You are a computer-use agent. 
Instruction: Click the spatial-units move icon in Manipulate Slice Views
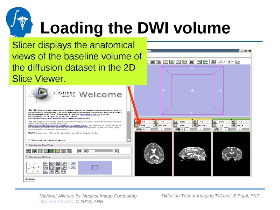coord(69,151)
